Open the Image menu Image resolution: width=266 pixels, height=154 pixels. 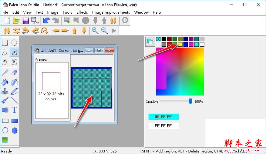[53, 12]
